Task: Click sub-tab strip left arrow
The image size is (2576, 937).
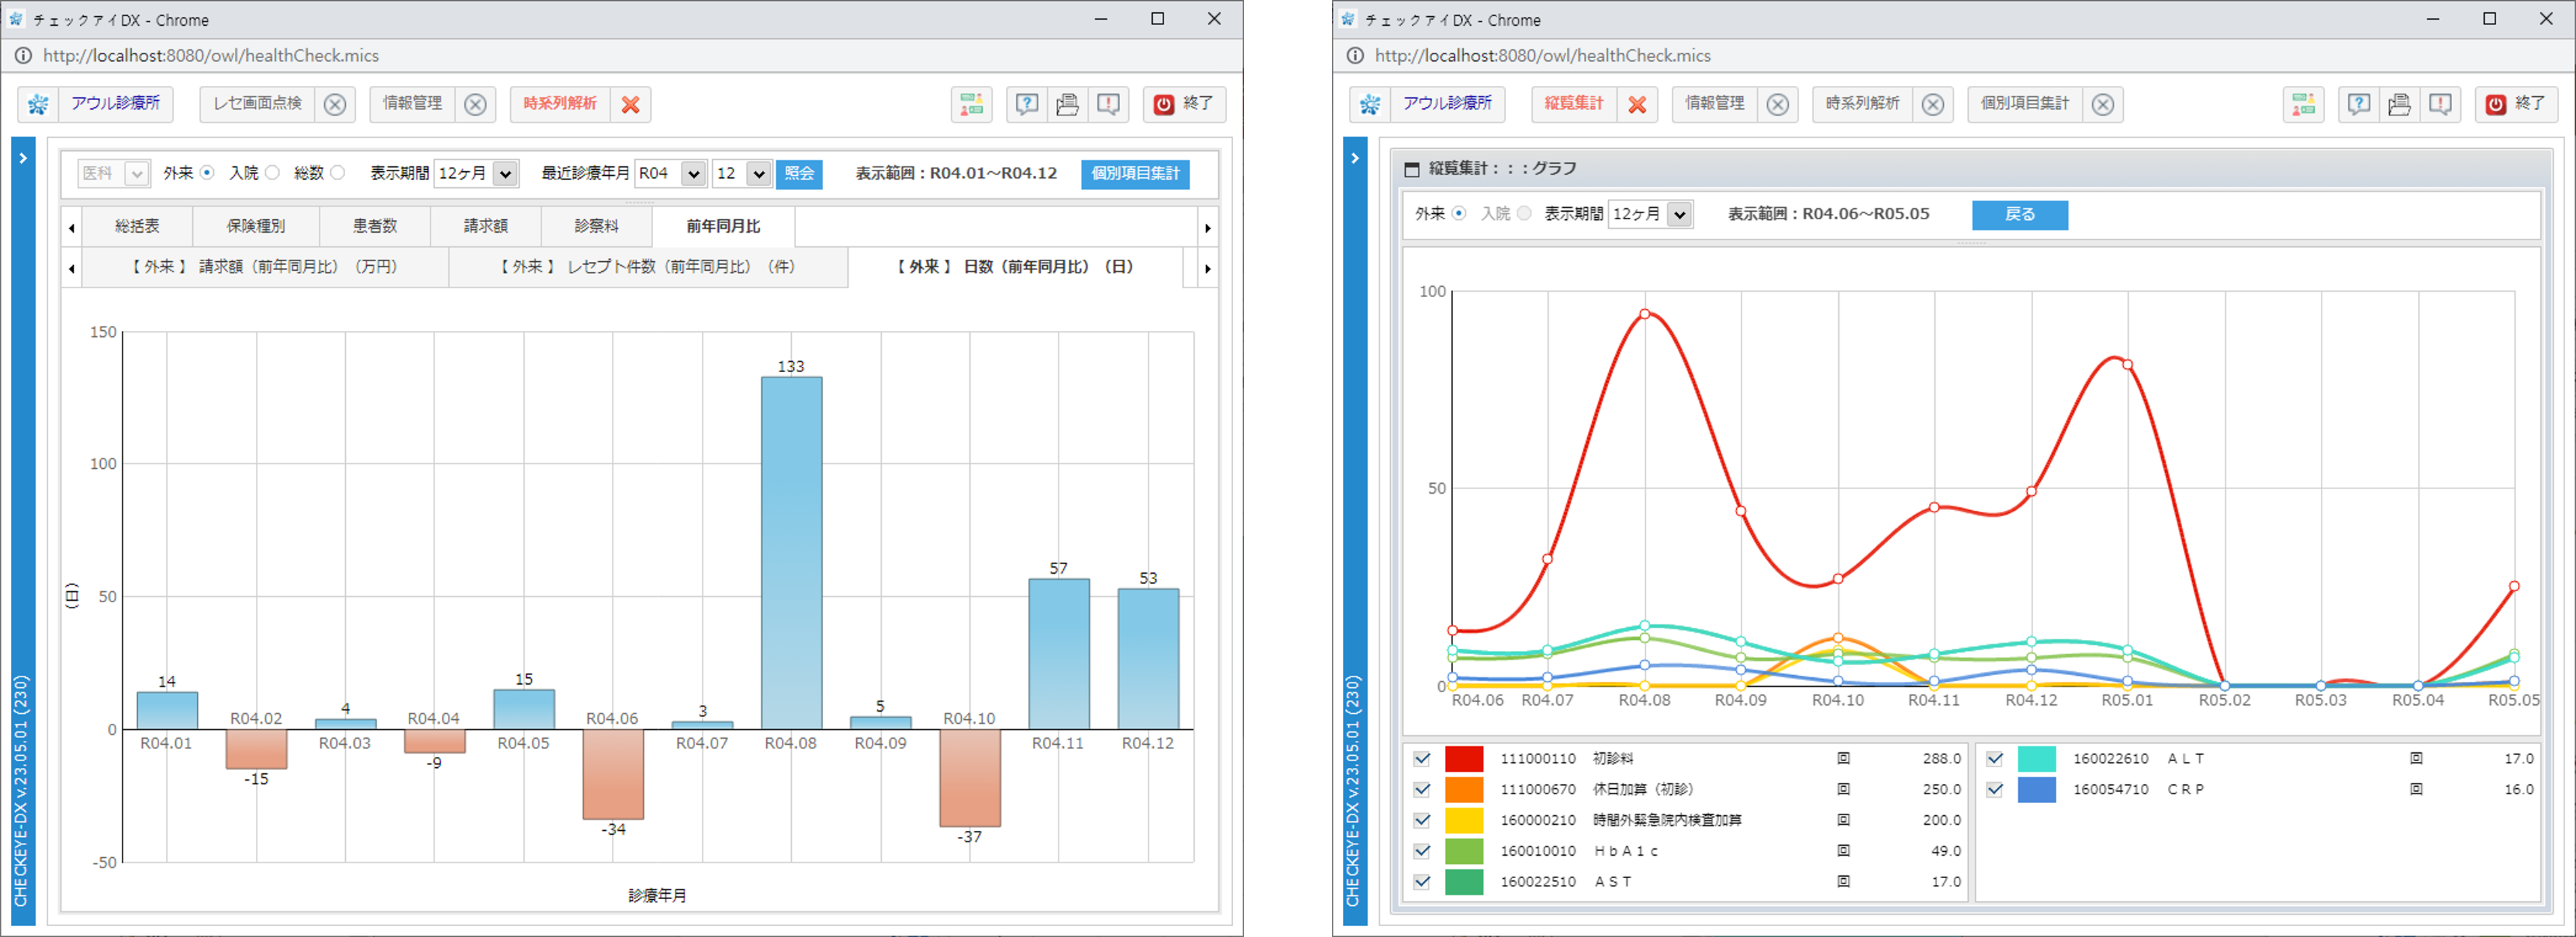Action: tap(72, 268)
